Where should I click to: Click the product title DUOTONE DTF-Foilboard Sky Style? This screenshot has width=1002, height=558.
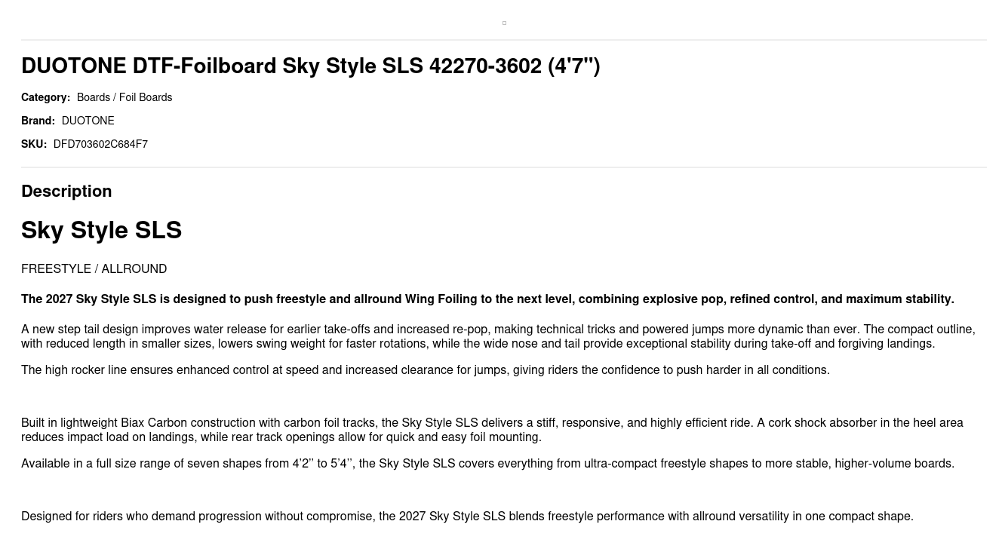(311, 66)
